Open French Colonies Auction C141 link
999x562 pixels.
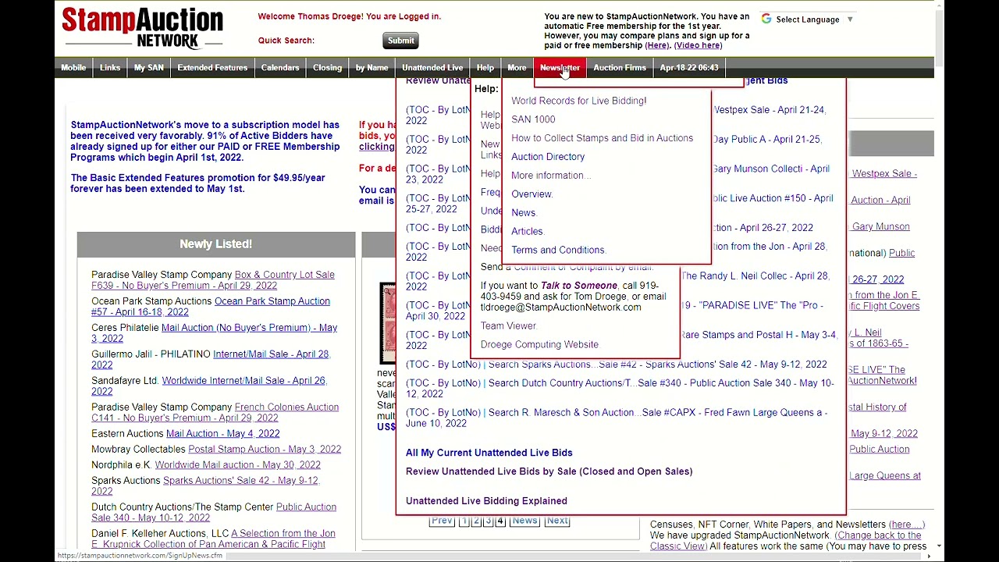pyautogui.click(x=215, y=413)
